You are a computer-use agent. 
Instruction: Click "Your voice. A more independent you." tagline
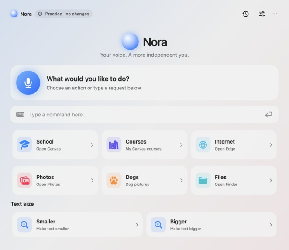[x=144, y=55]
